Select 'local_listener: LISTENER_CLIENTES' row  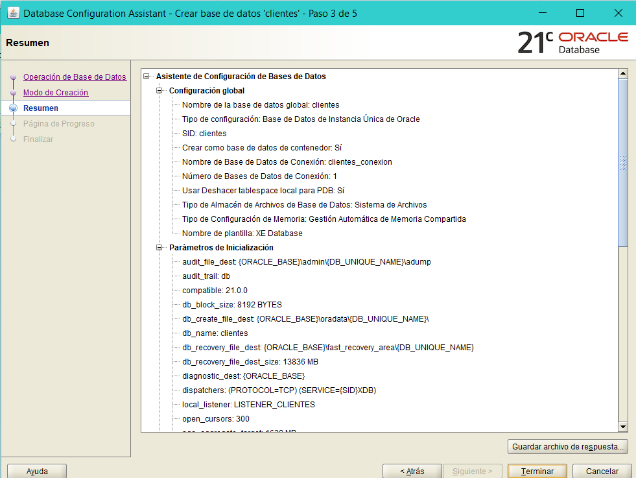[x=248, y=405]
